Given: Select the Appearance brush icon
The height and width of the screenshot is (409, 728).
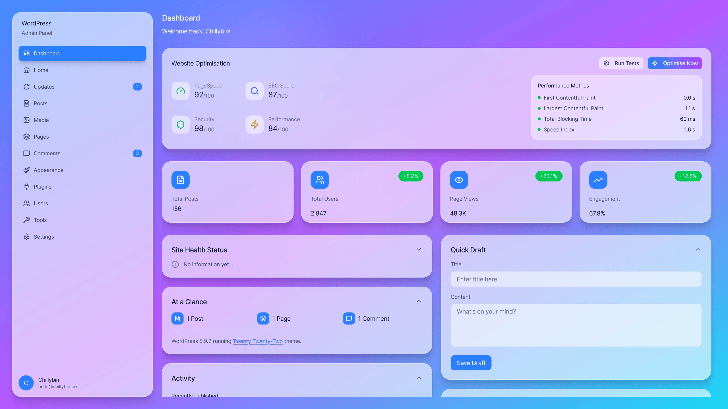Looking at the screenshot, I should point(26,170).
